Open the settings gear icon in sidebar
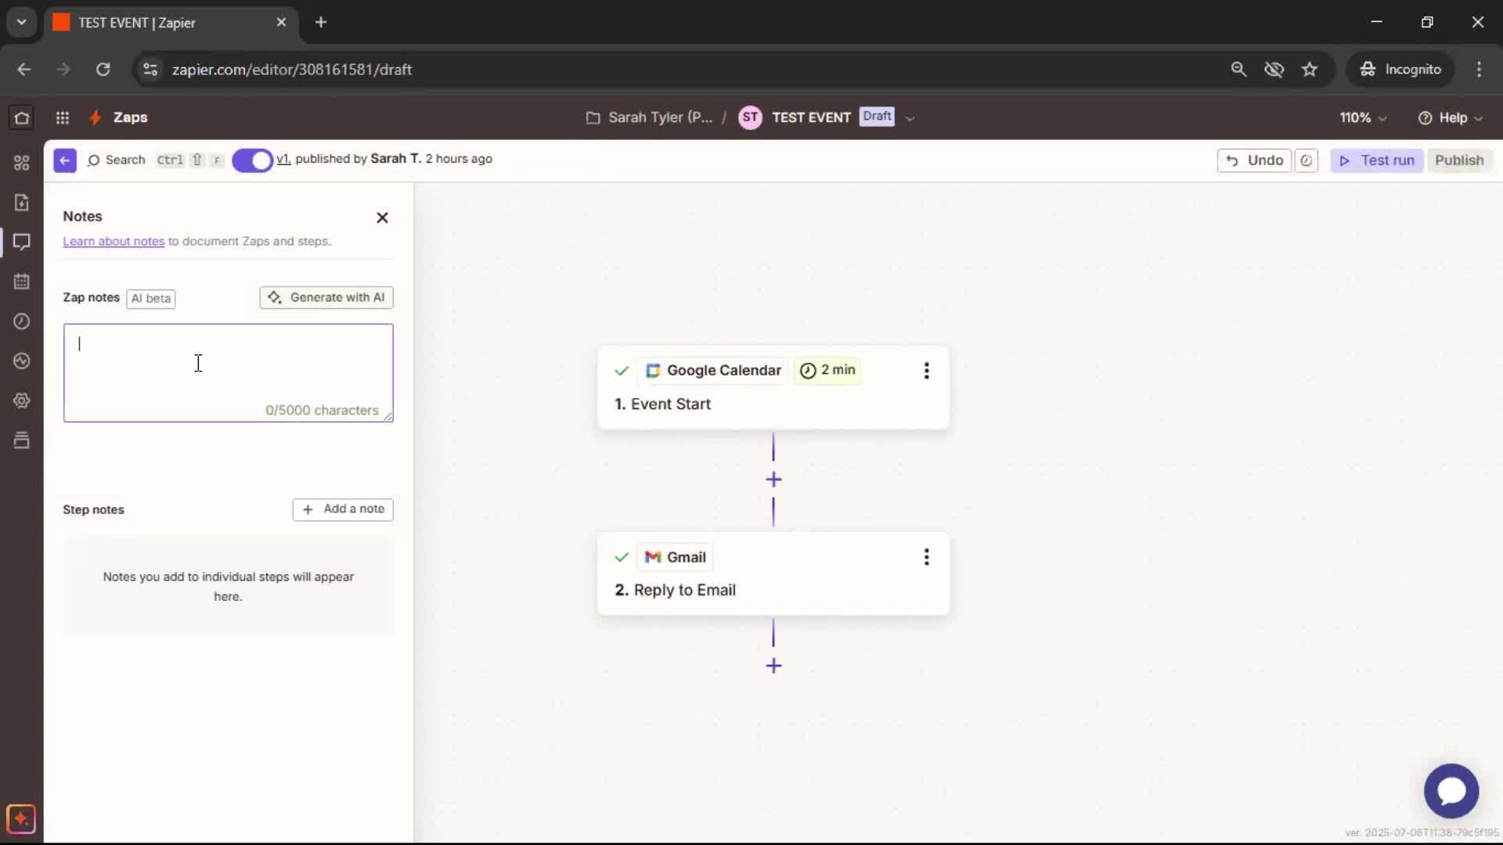1503x845 pixels. pyautogui.click(x=22, y=401)
